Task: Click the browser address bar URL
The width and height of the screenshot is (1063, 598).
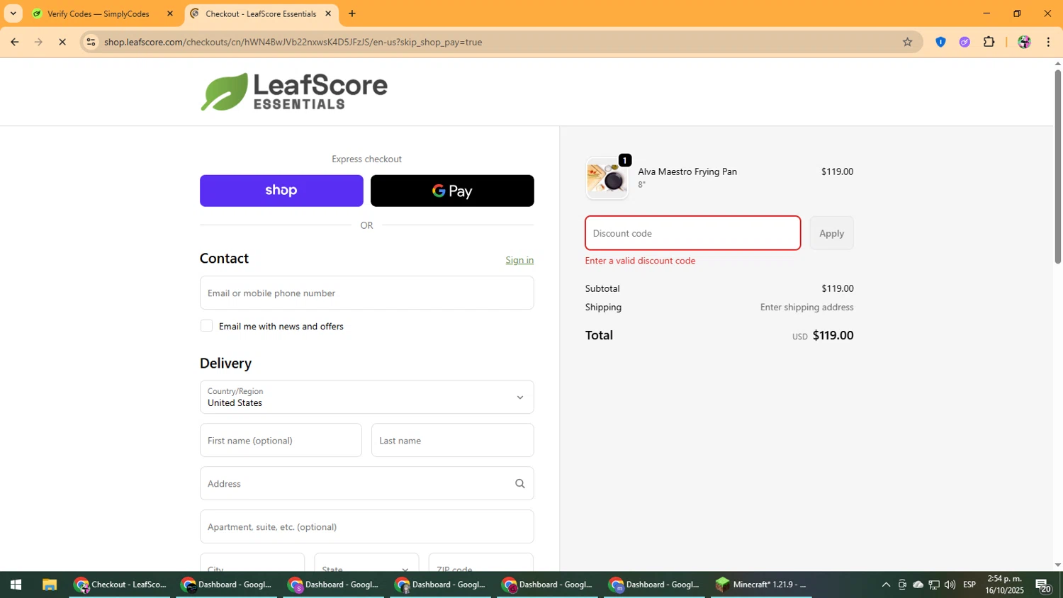Action: (x=293, y=42)
